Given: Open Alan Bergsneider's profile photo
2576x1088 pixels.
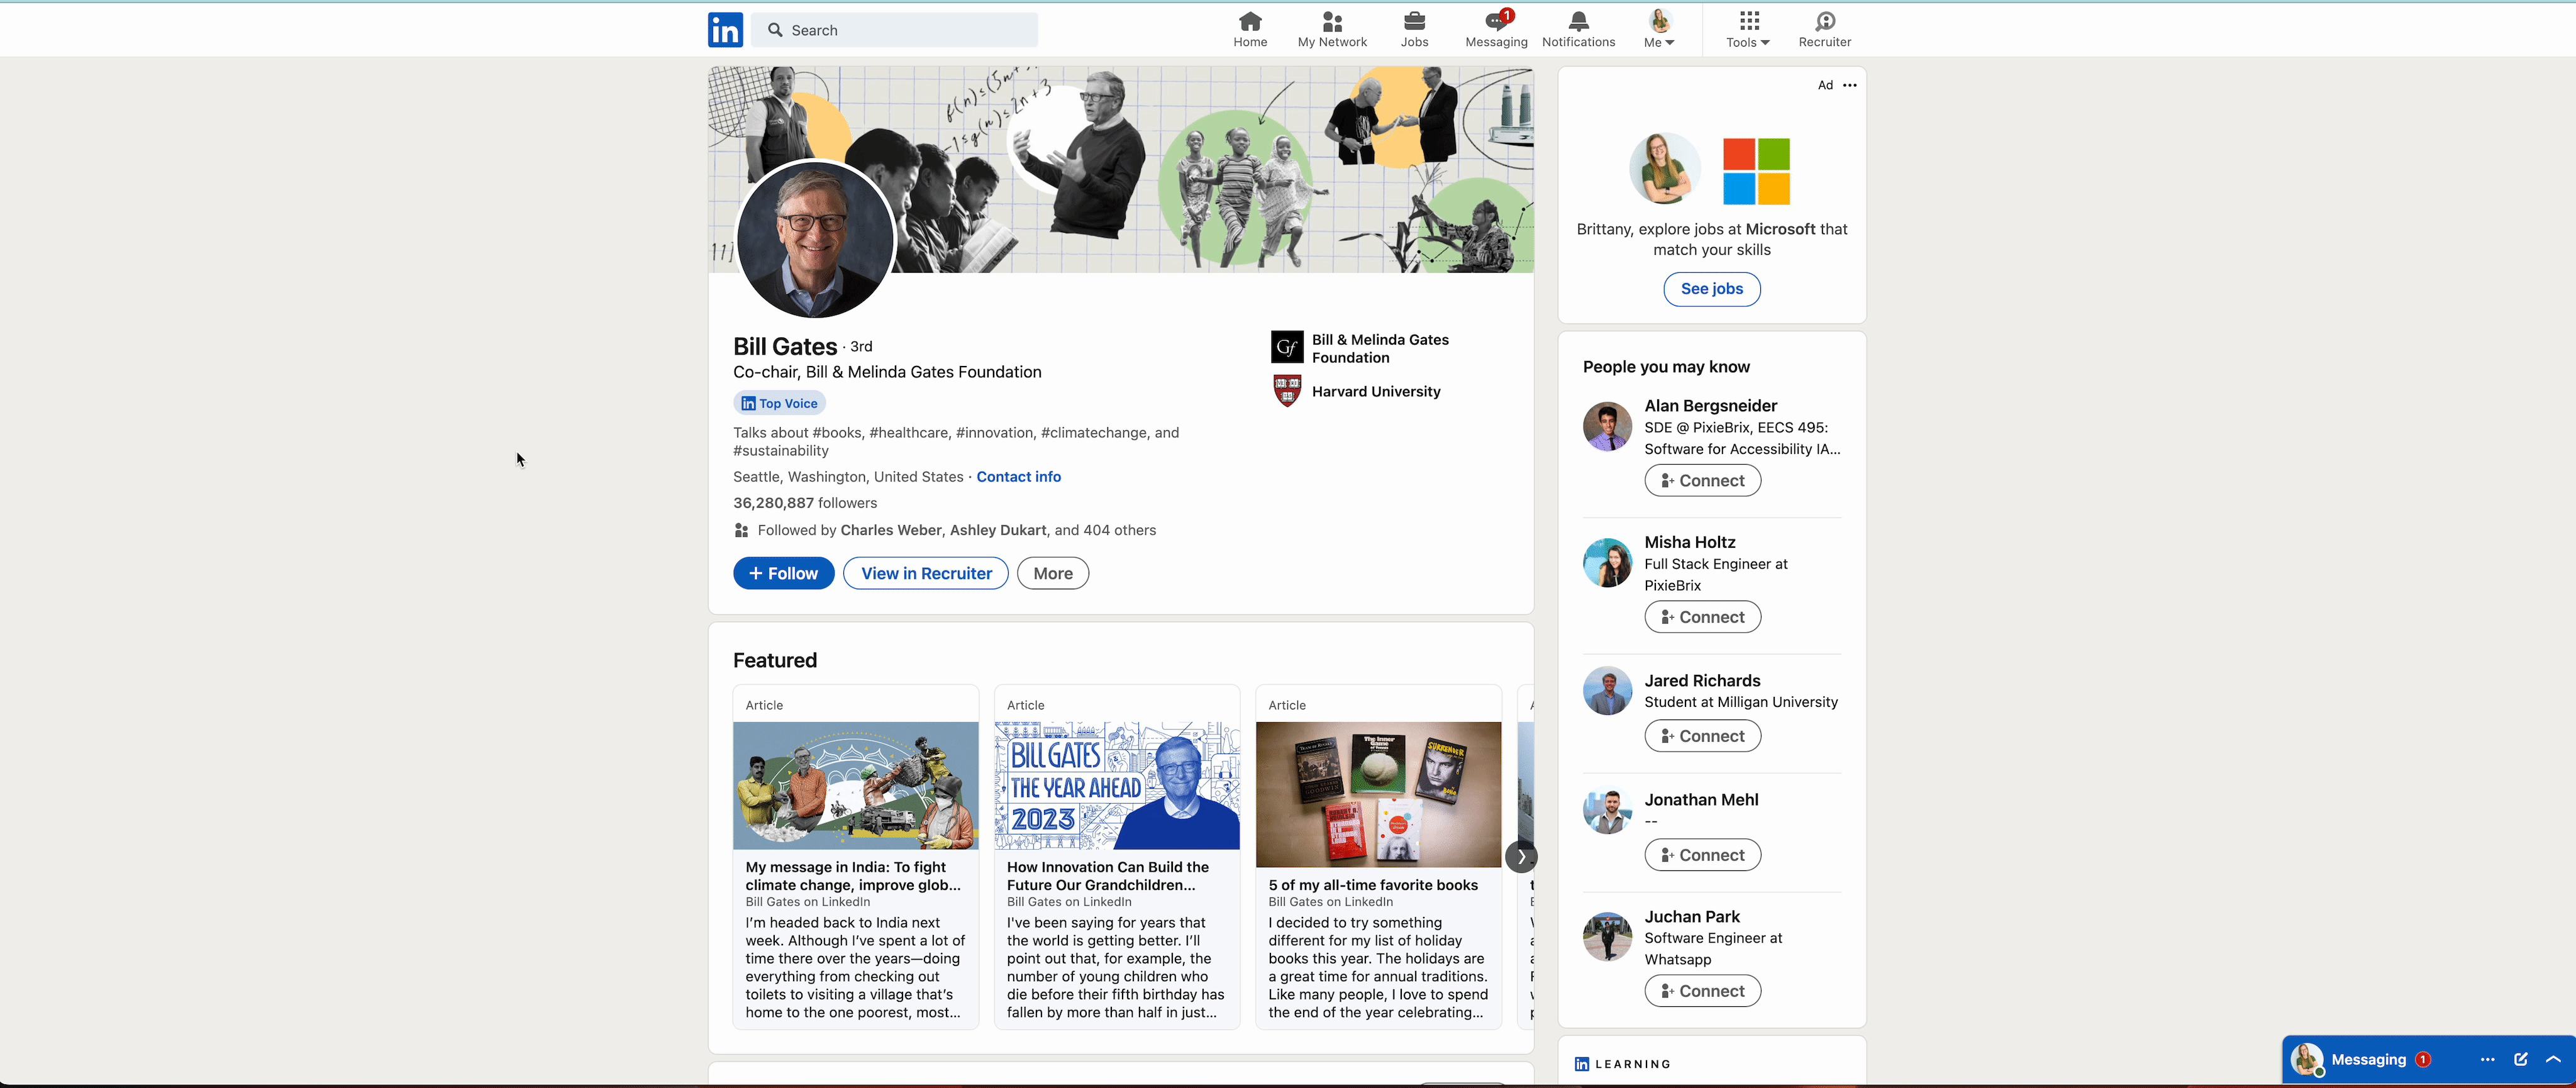Looking at the screenshot, I should click(x=1607, y=427).
